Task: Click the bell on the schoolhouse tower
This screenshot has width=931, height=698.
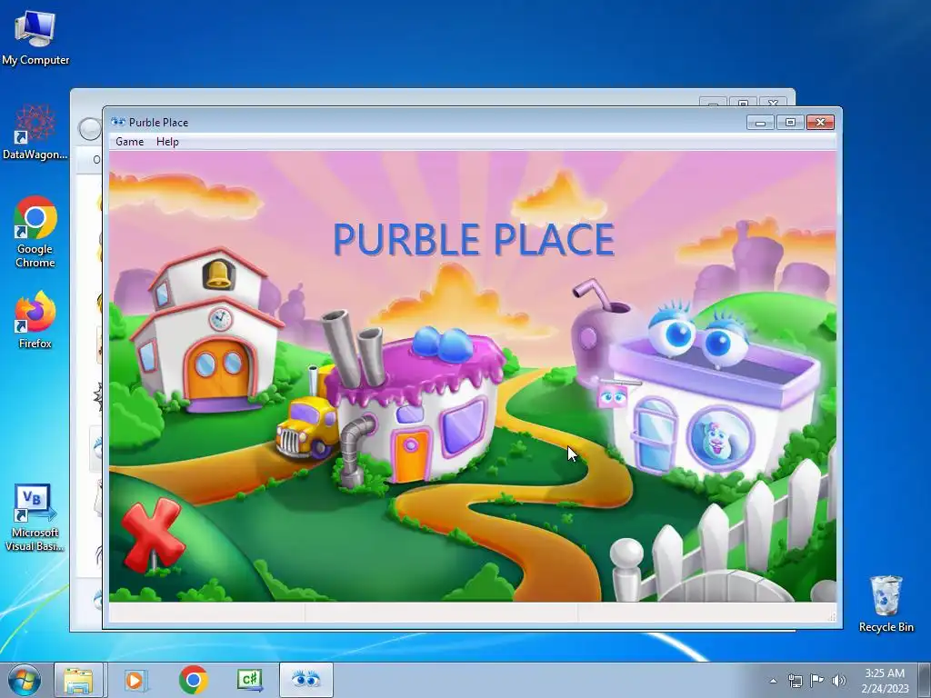Action: pyautogui.click(x=218, y=274)
